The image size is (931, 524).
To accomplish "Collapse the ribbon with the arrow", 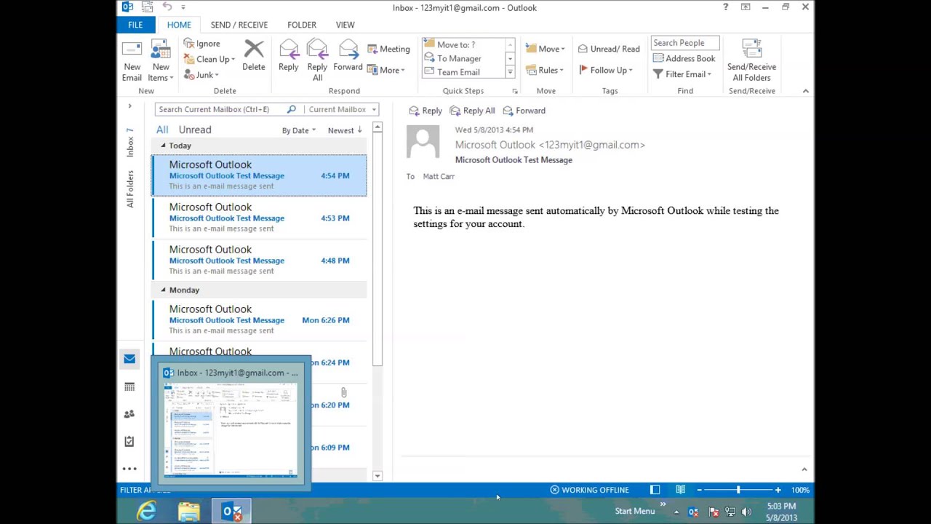I will pyautogui.click(x=805, y=91).
